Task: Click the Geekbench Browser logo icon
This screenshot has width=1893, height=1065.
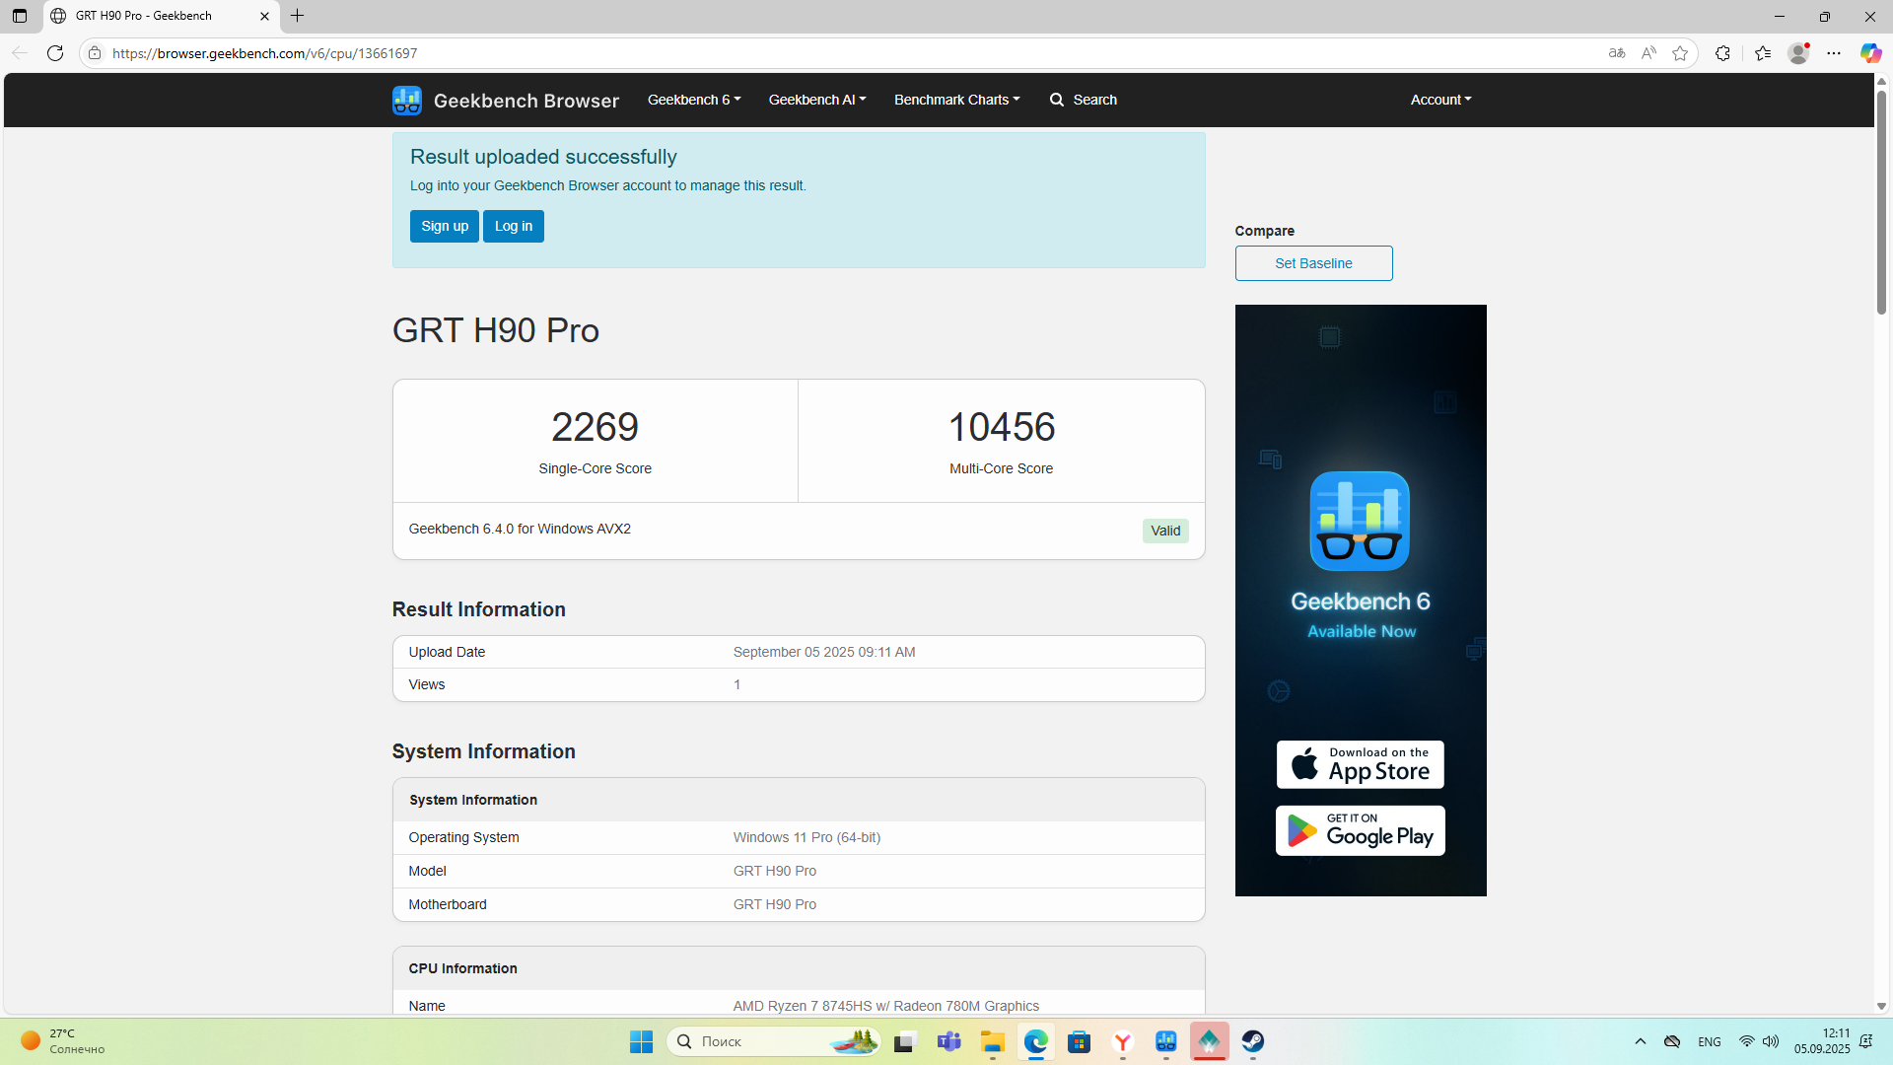Action: 406,100
